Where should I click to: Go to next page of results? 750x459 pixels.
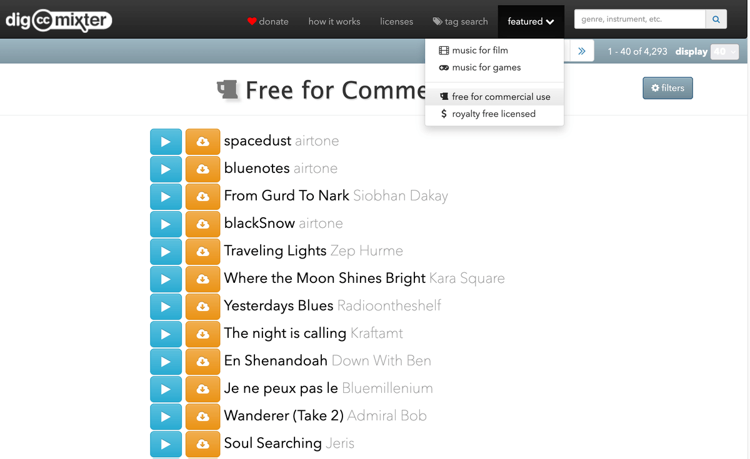click(x=581, y=51)
